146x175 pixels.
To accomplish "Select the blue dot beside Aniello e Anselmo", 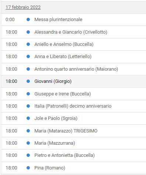I will 28,44.
